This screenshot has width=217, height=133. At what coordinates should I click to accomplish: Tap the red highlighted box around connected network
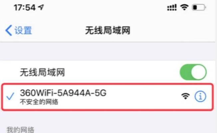[108, 97]
